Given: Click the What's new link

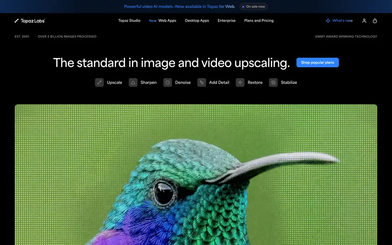Looking at the screenshot, I should pyautogui.click(x=342, y=21).
